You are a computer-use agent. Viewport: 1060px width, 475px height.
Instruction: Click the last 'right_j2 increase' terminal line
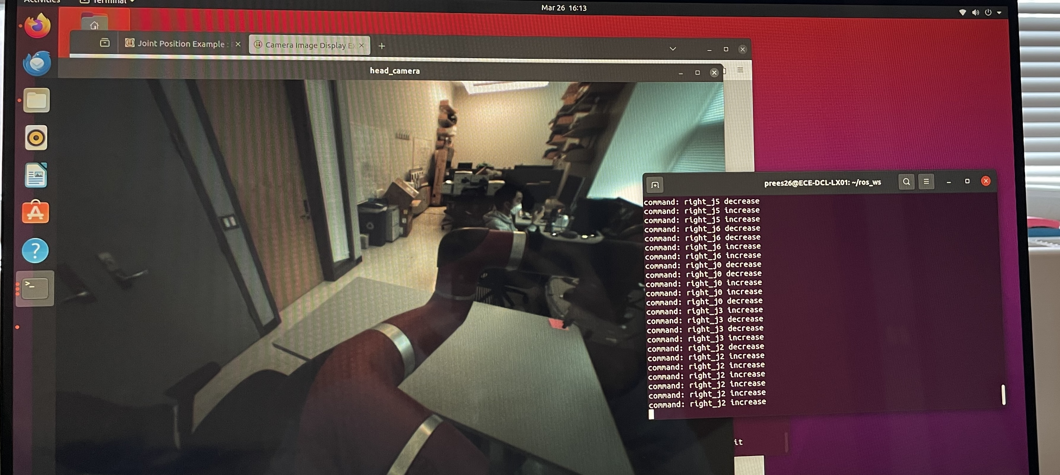click(708, 403)
